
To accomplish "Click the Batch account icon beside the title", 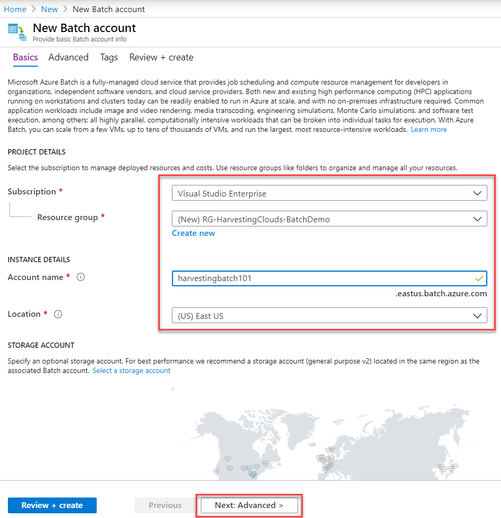I will (x=17, y=32).
